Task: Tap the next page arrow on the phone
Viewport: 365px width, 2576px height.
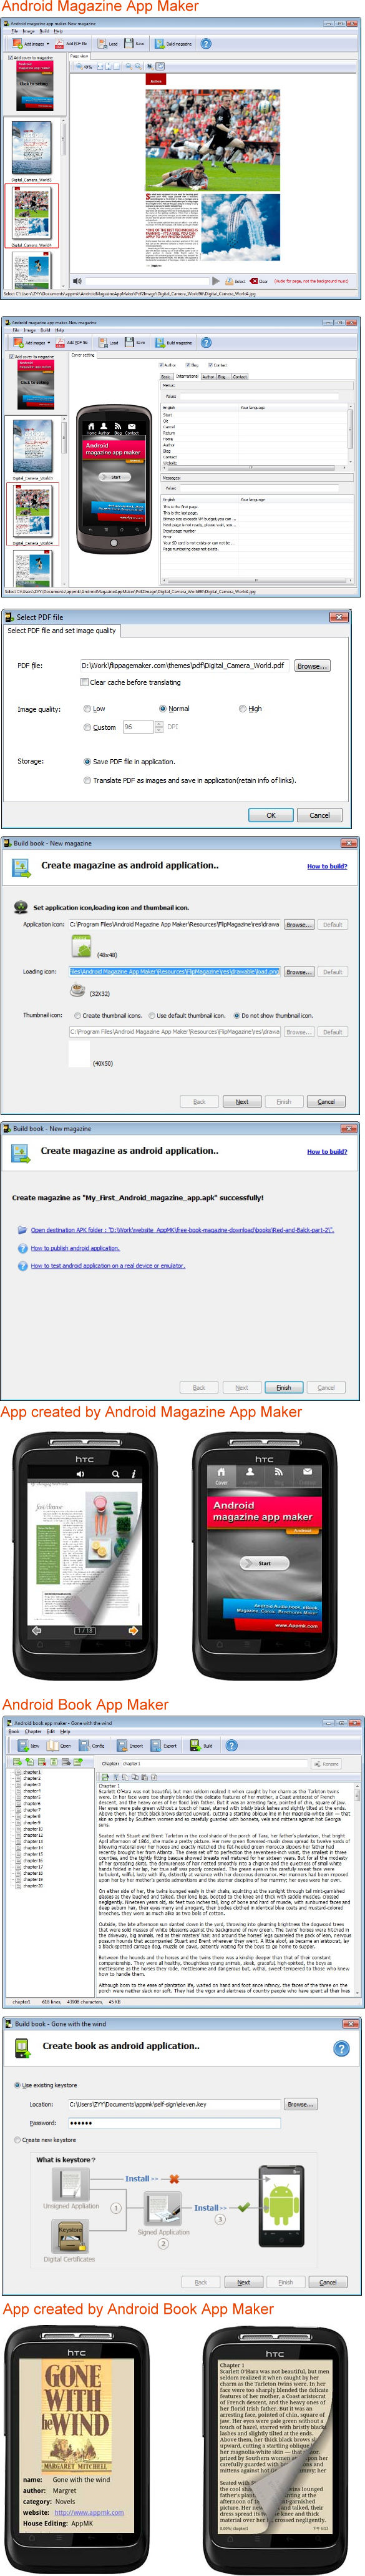Action: 132,1630
